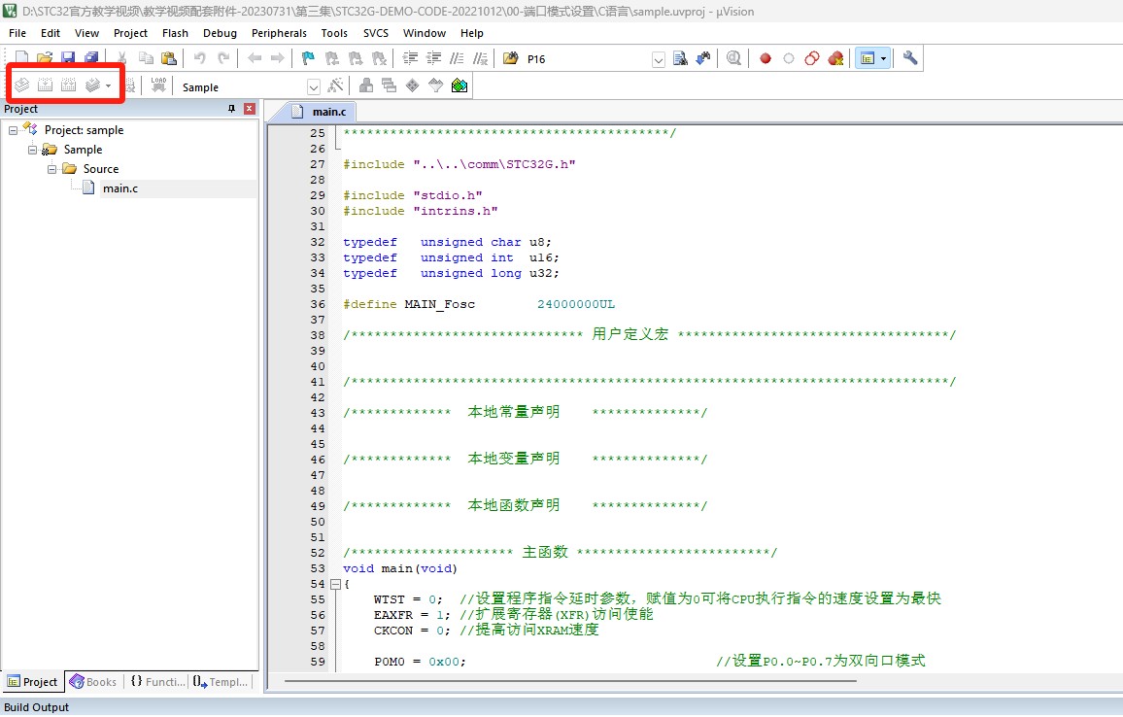This screenshot has width=1123, height=717.
Task: Switch to the Templates tab
Action: (x=220, y=682)
